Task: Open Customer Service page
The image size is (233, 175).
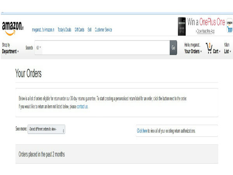Action: click(103, 30)
